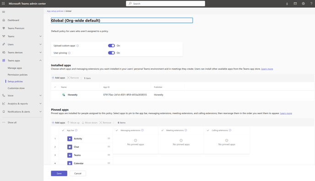The image size is (315, 181).
Task: Click the search box in header
Action: tap(166, 3)
